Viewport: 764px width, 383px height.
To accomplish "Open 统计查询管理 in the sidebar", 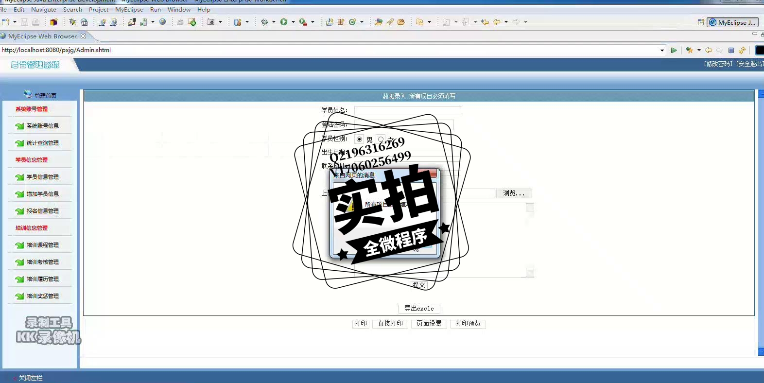I will point(42,143).
